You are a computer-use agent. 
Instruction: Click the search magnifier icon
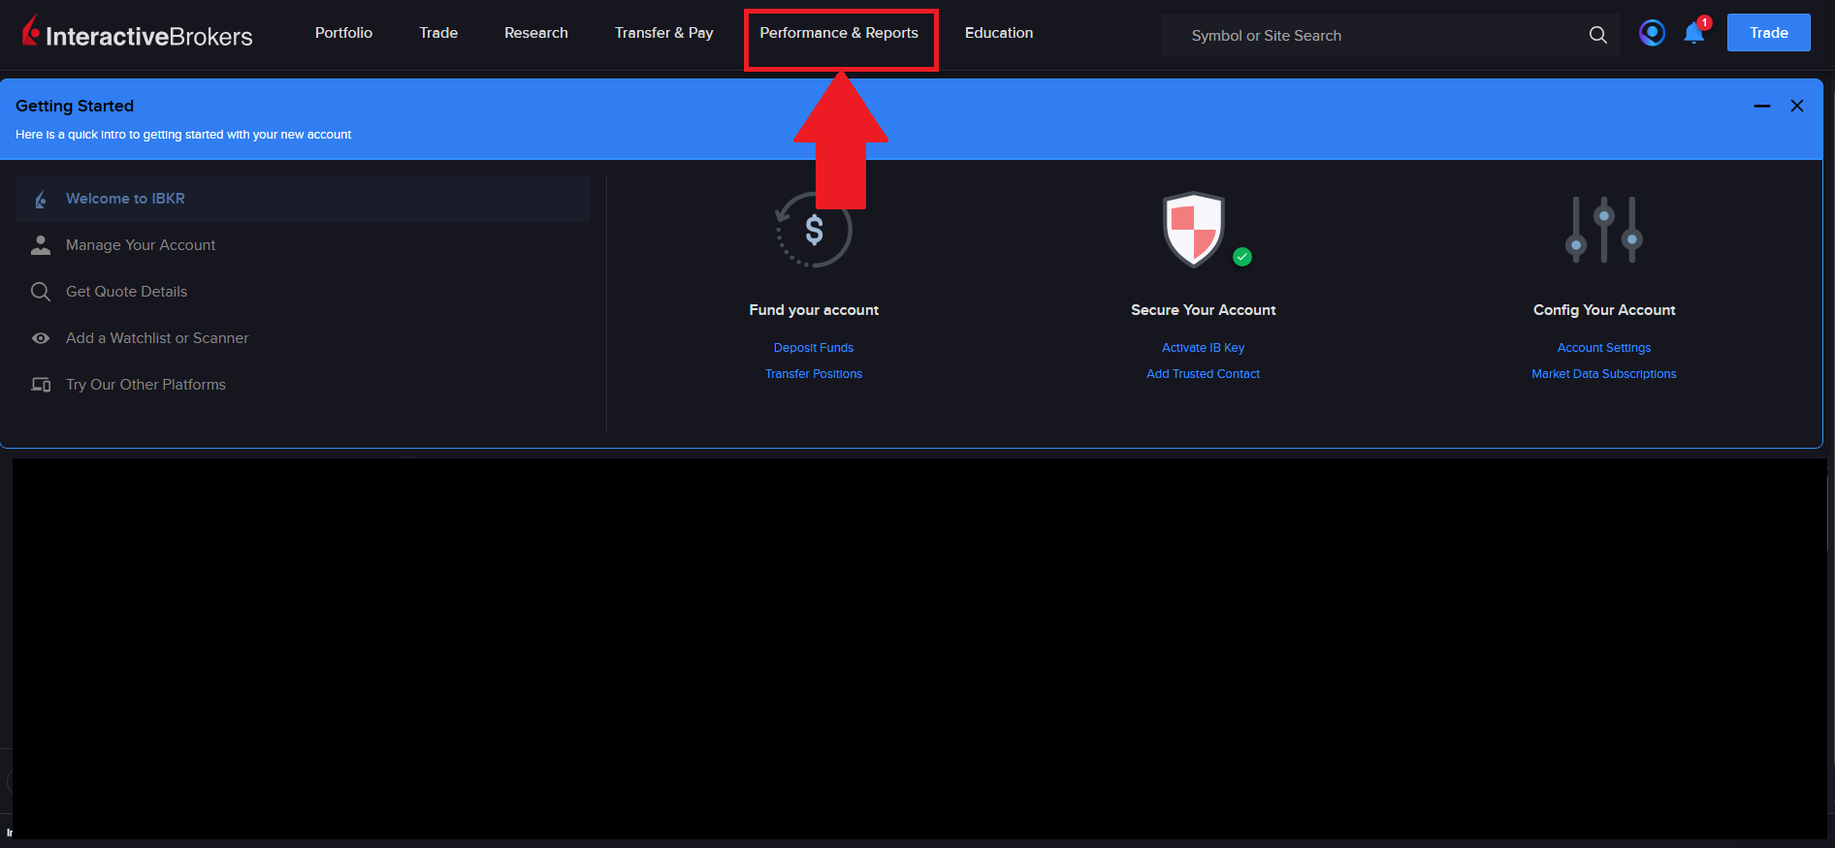click(1597, 35)
